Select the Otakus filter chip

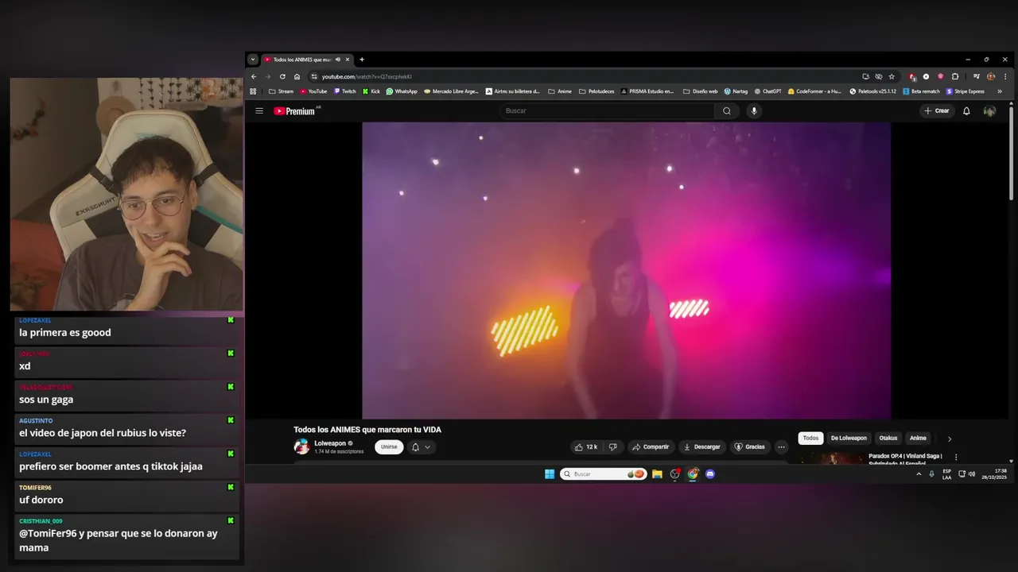[x=888, y=438]
